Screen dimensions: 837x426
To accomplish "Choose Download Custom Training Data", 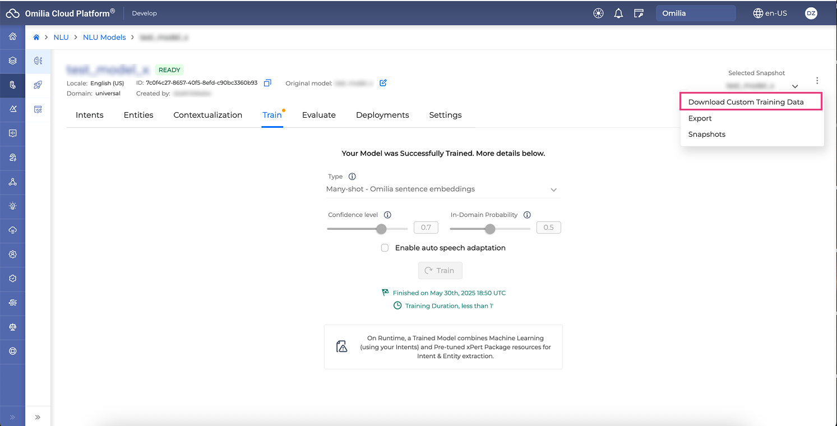I will pos(751,102).
